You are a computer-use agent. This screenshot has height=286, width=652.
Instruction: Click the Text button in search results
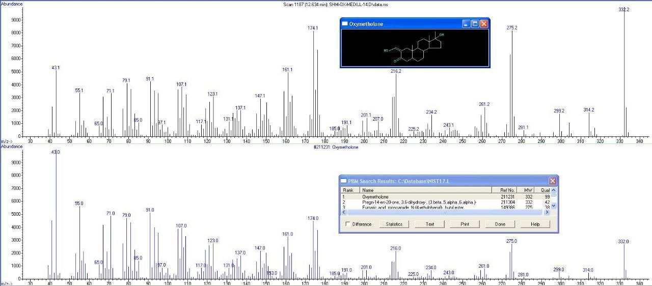click(x=430, y=224)
